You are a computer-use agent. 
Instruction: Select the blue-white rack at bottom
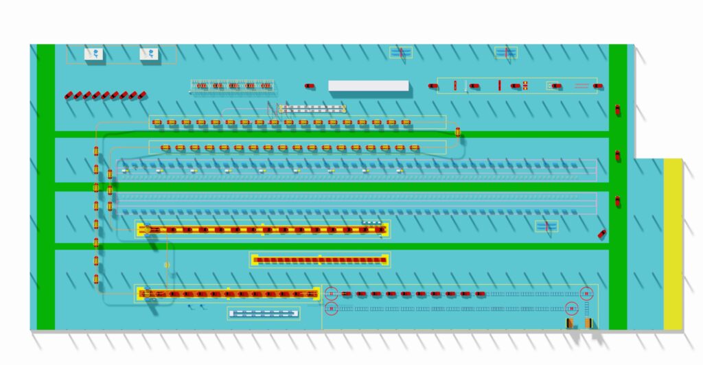264,313
